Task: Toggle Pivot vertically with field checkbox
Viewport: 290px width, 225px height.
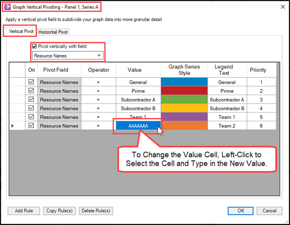Action: (x=34, y=46)
